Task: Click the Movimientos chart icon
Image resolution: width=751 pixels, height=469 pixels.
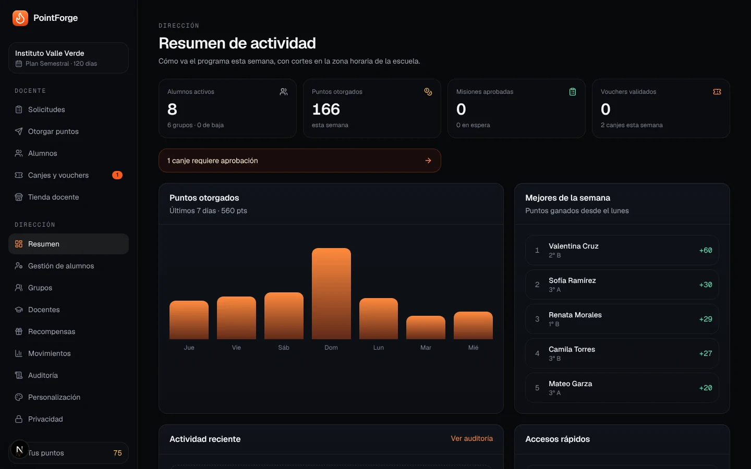Action: click(x=19, y=353)
